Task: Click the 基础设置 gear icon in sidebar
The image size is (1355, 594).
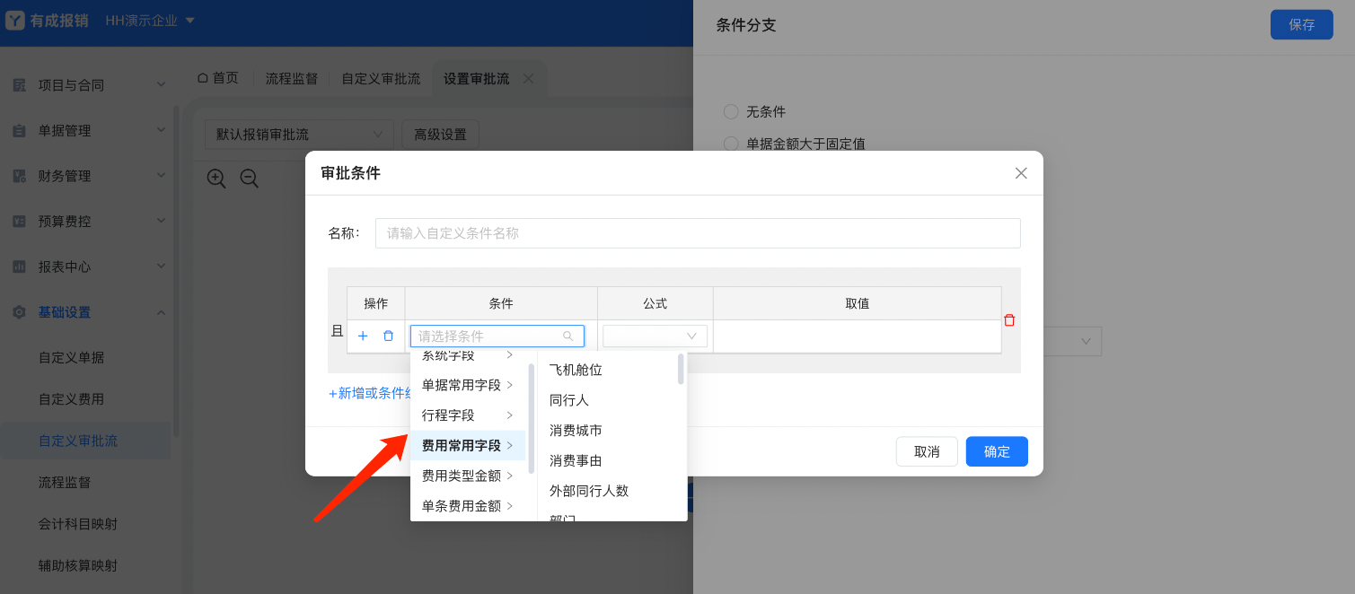Action: pyautogui.click(x=19, y=312)
